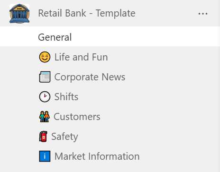Open the Life and Fun channel

pos(110,57)
